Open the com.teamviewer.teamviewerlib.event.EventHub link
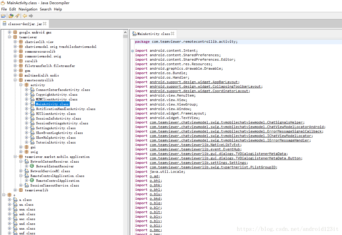Image resolution: width=342 pixels, height=235 pixels. pyautogui.click(x=195, y=149)
